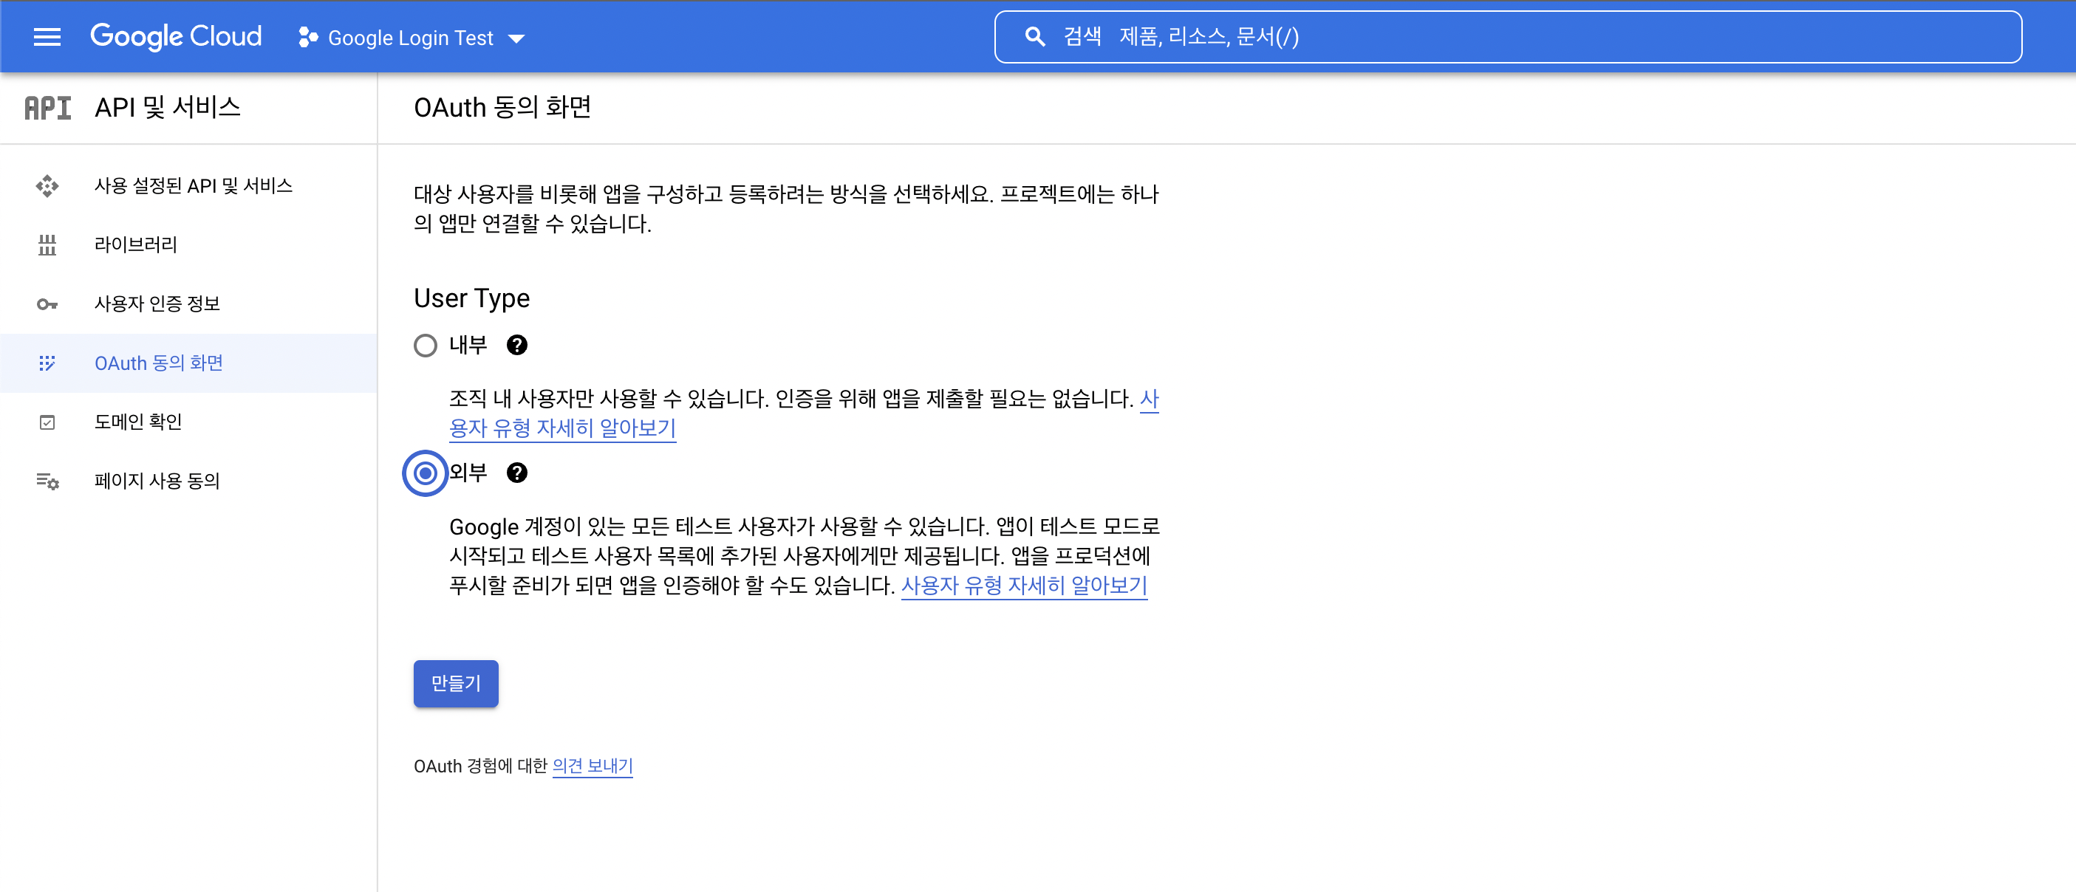The height and width of the screenshot is (892, 2076).
Task: Click the page usage agreements settings icon
Action: pyautogui.click(x=47, y=482)
